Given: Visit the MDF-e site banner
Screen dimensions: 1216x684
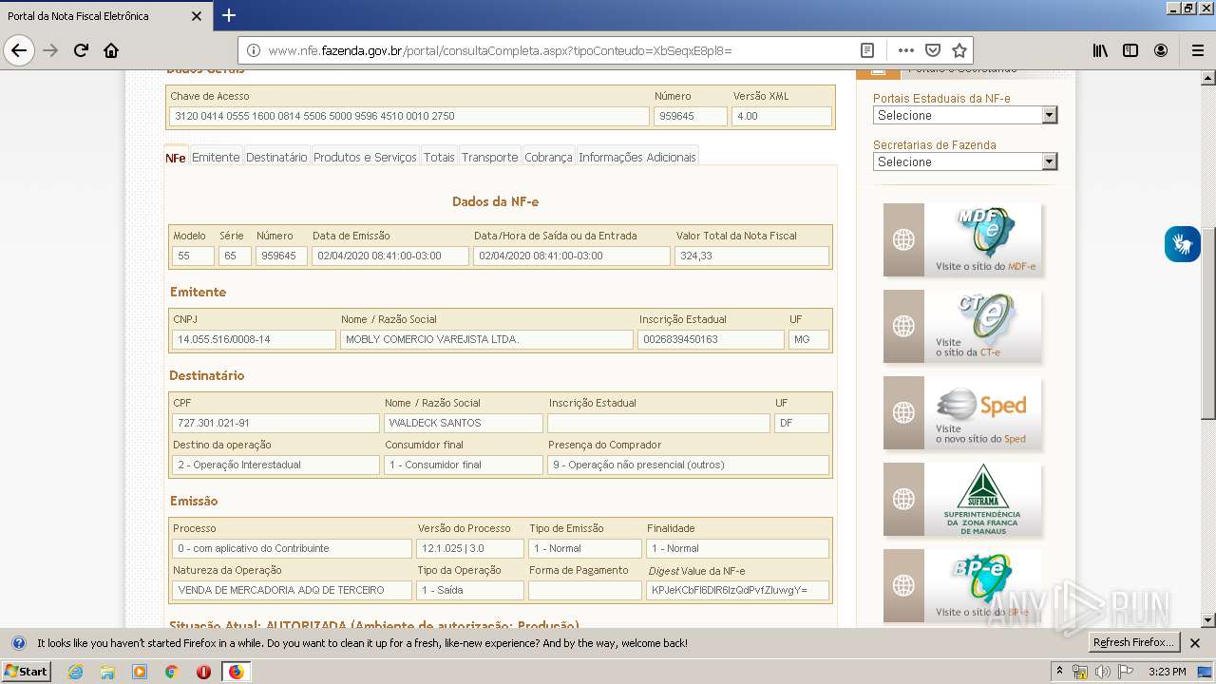Looking at the screenshot, I should tap(962, 239).
